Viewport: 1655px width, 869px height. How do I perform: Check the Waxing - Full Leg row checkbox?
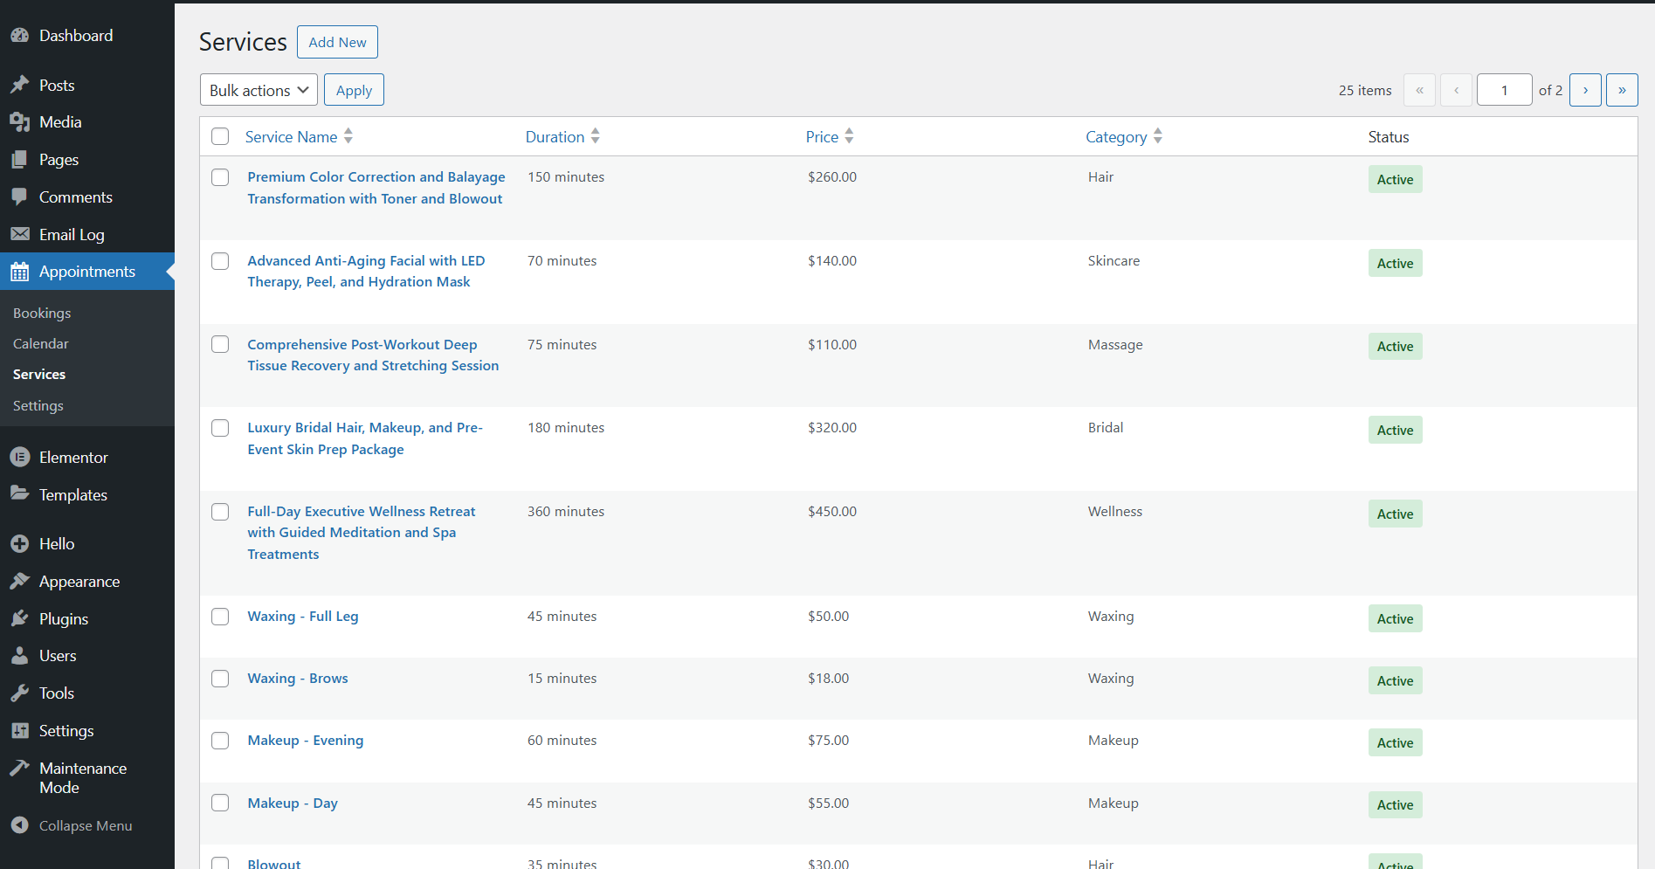[220, 617]
